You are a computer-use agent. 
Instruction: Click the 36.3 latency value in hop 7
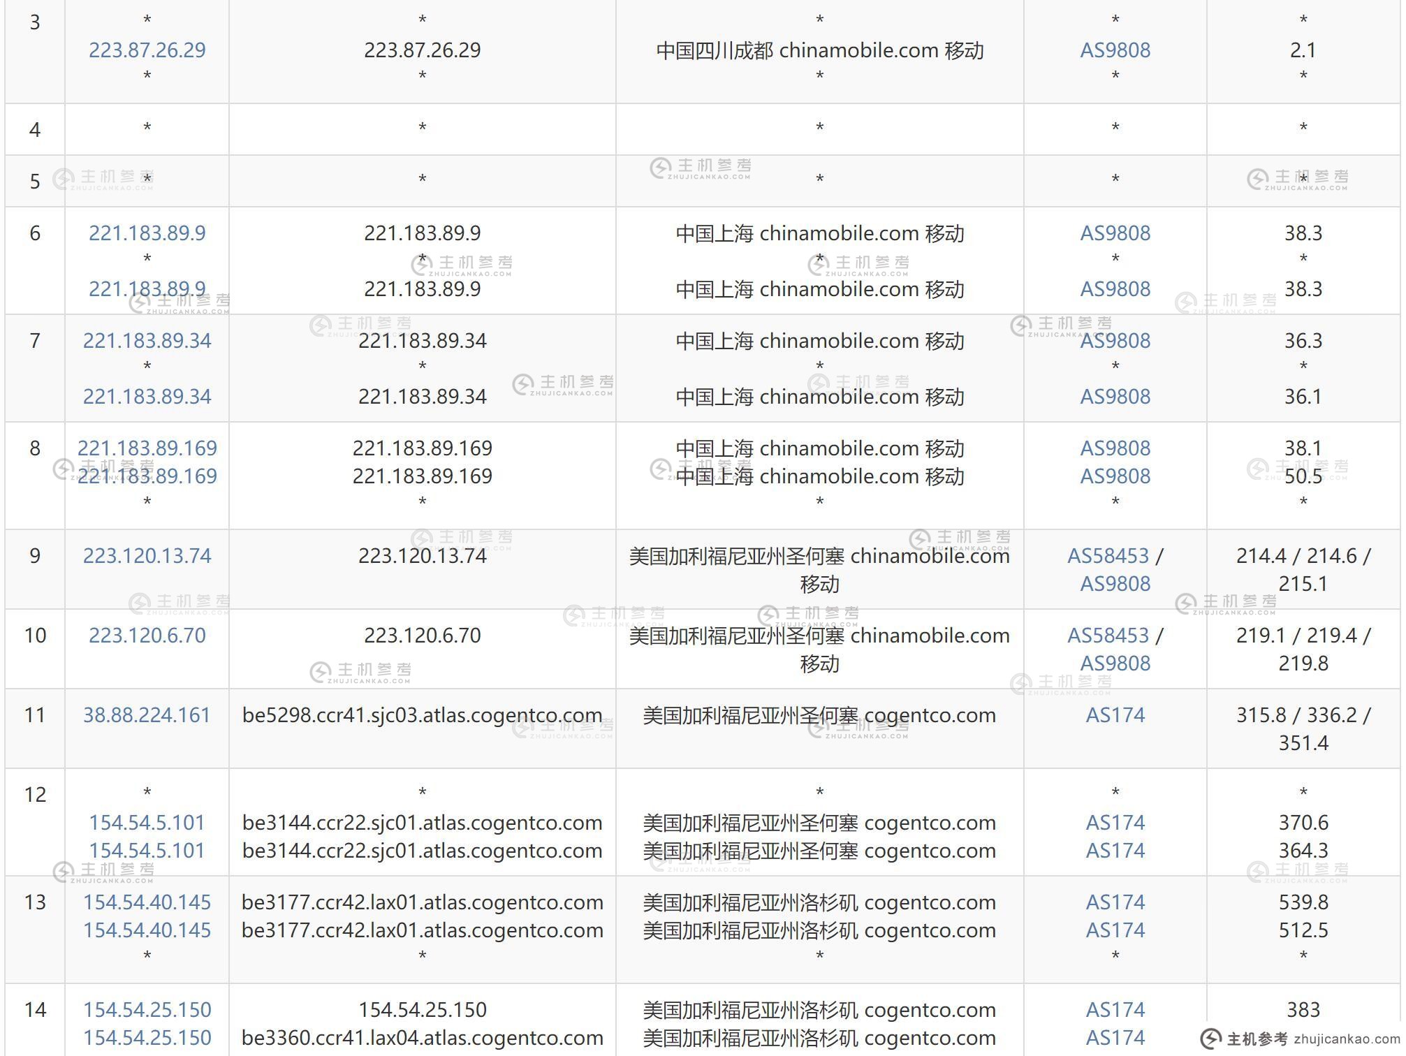1303,341
